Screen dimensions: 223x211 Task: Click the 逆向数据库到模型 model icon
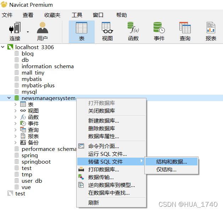pyautogui.click(x=81, y=185)
